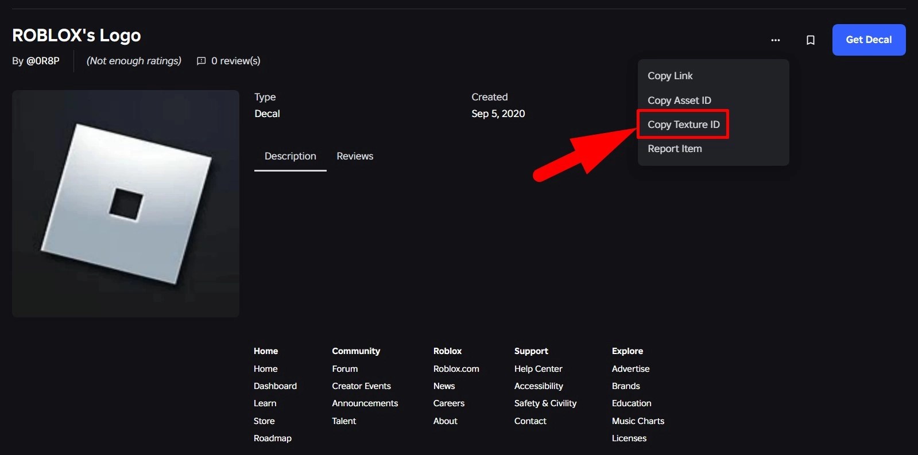Click the review comment icon
918x455 pixels.
click(x=202, y=61)
